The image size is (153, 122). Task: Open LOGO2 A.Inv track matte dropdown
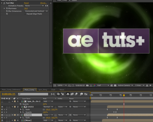62,107
